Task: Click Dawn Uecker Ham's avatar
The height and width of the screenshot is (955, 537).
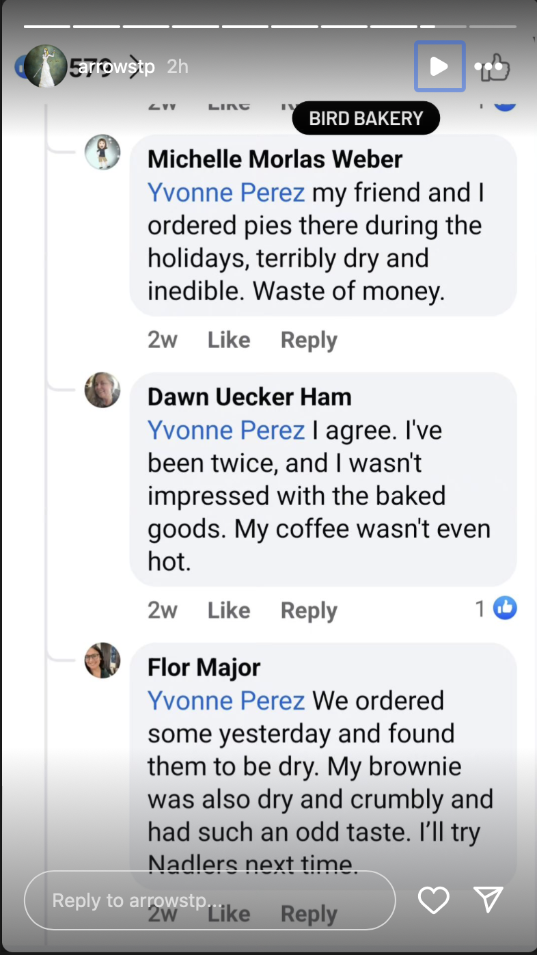Action: [102, 390]
